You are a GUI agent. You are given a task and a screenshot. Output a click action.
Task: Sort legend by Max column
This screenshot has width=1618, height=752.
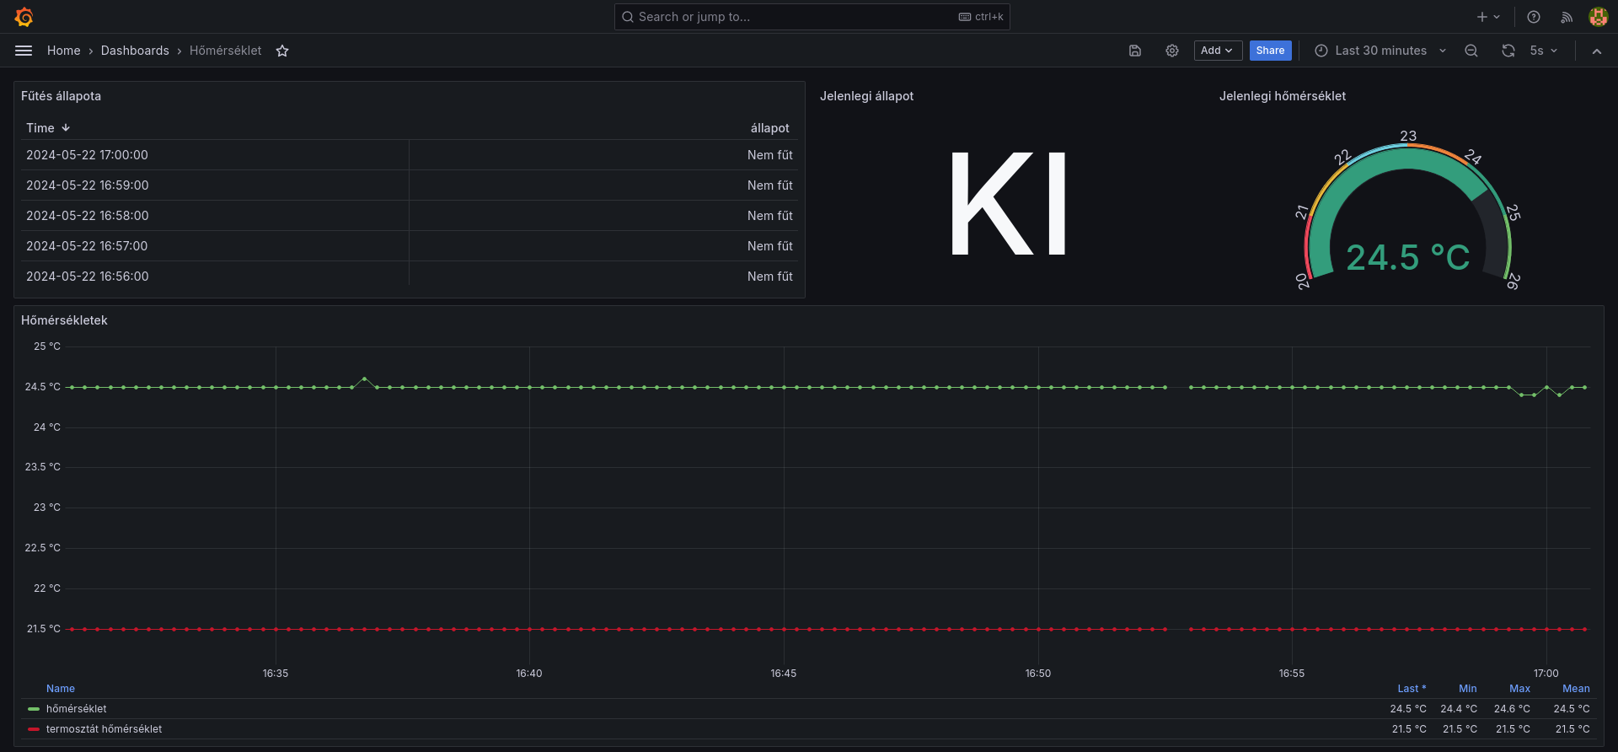1519,689
